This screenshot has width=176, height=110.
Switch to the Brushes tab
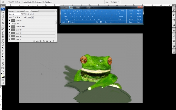tap(12, 11)
